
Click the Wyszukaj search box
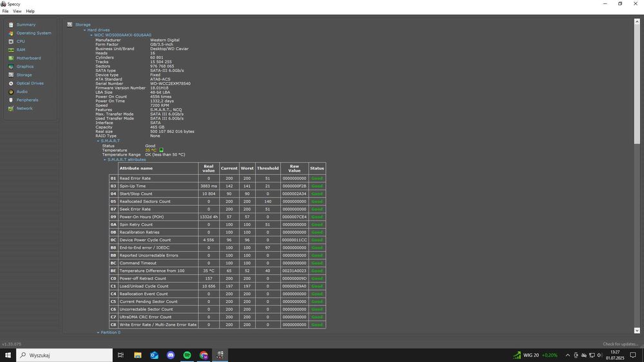64,355
